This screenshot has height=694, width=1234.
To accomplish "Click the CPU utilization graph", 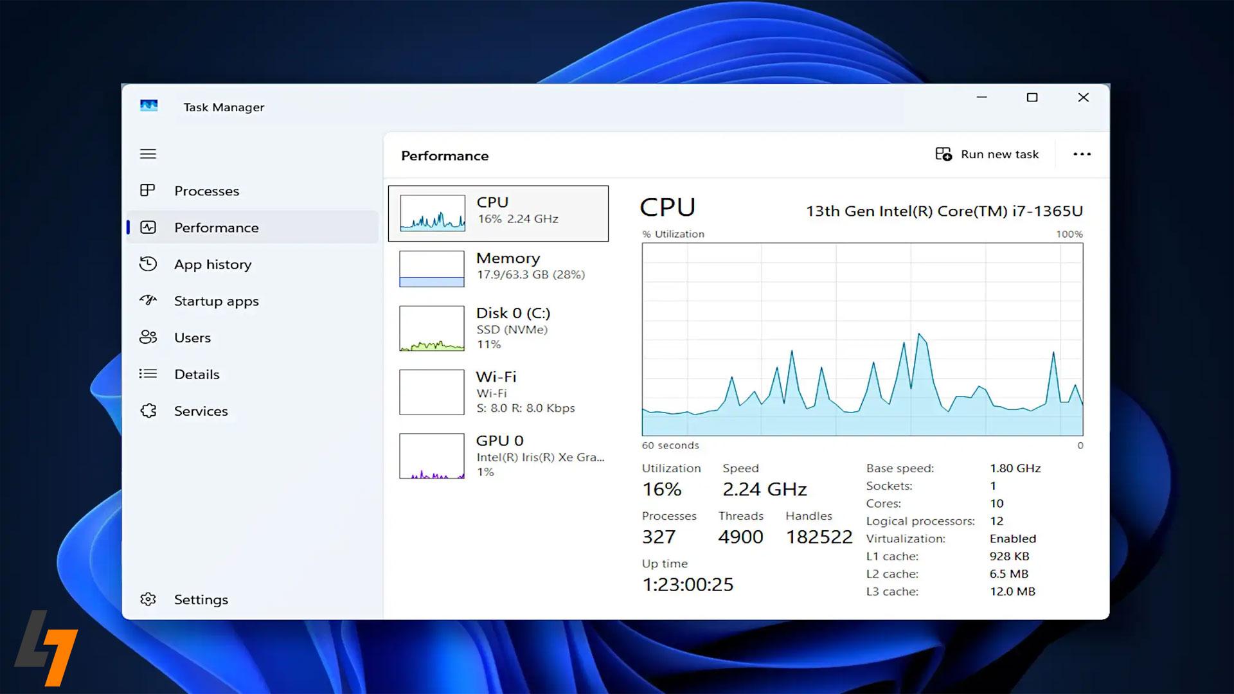I will coord(861,341).
